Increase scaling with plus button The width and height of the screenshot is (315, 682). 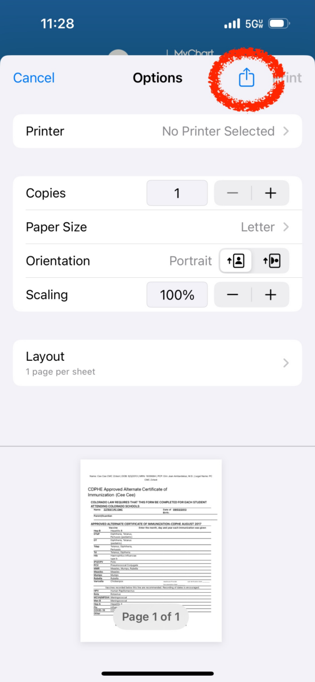[x=271, y=294]
